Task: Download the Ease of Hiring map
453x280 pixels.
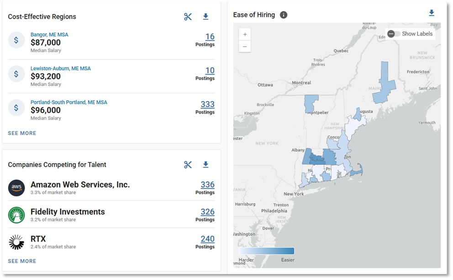Action: click(432, 13)
